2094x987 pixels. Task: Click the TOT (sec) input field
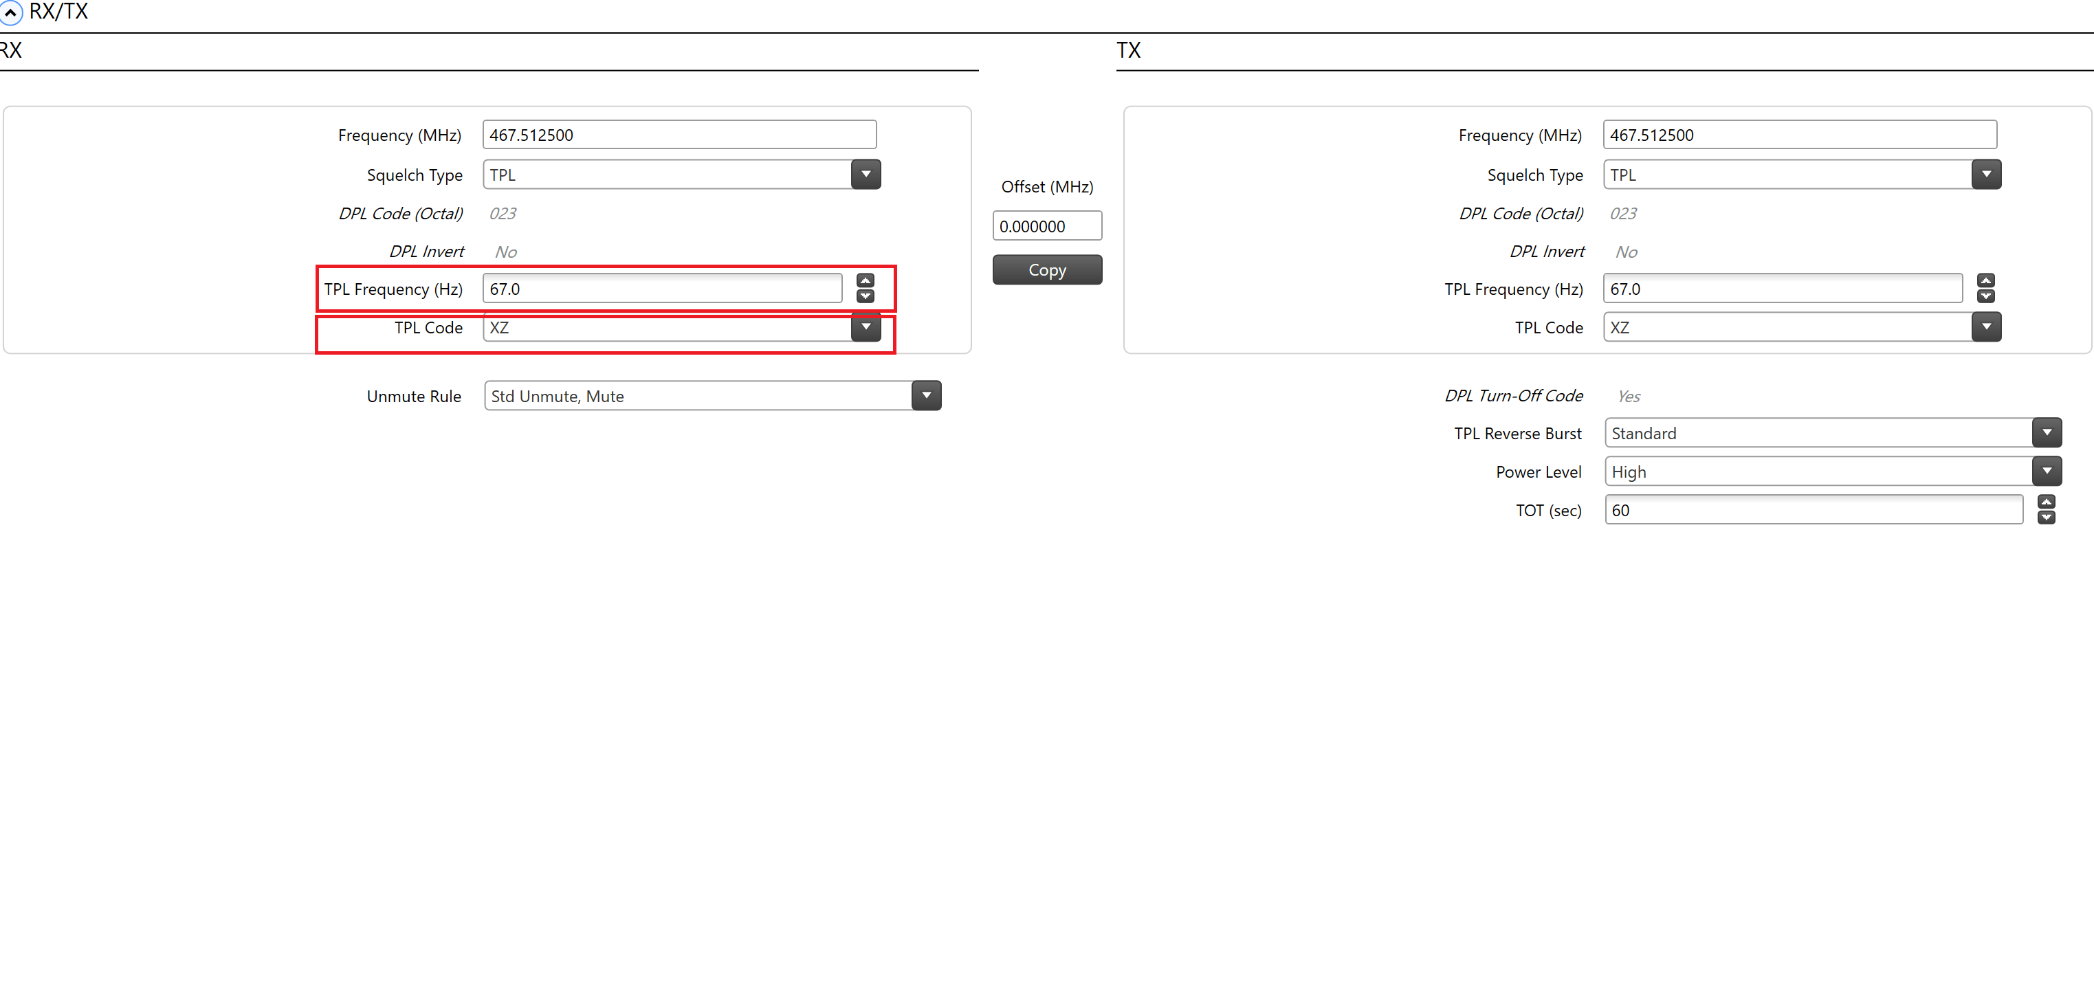click(1814, 510)
